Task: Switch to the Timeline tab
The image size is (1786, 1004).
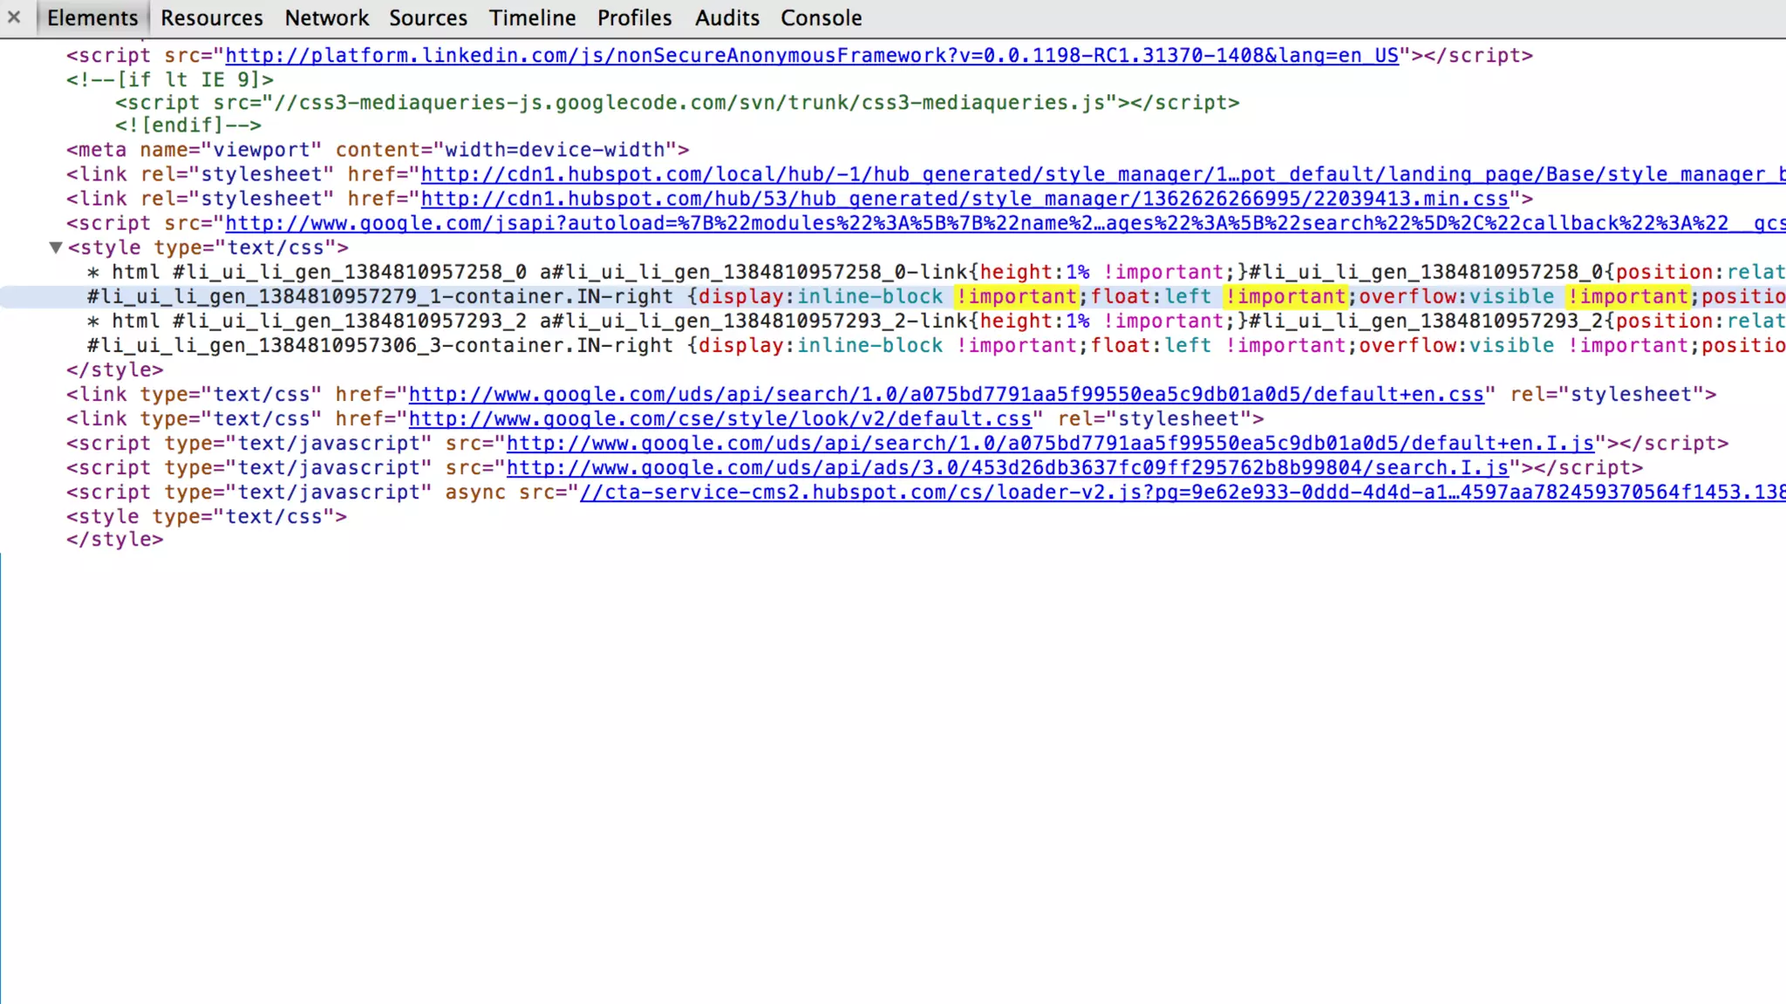Action: [x=532, y=17]
